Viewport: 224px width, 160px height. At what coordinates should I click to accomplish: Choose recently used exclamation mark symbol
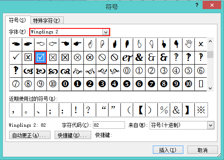pyautogui.click(x=77, y=110)
